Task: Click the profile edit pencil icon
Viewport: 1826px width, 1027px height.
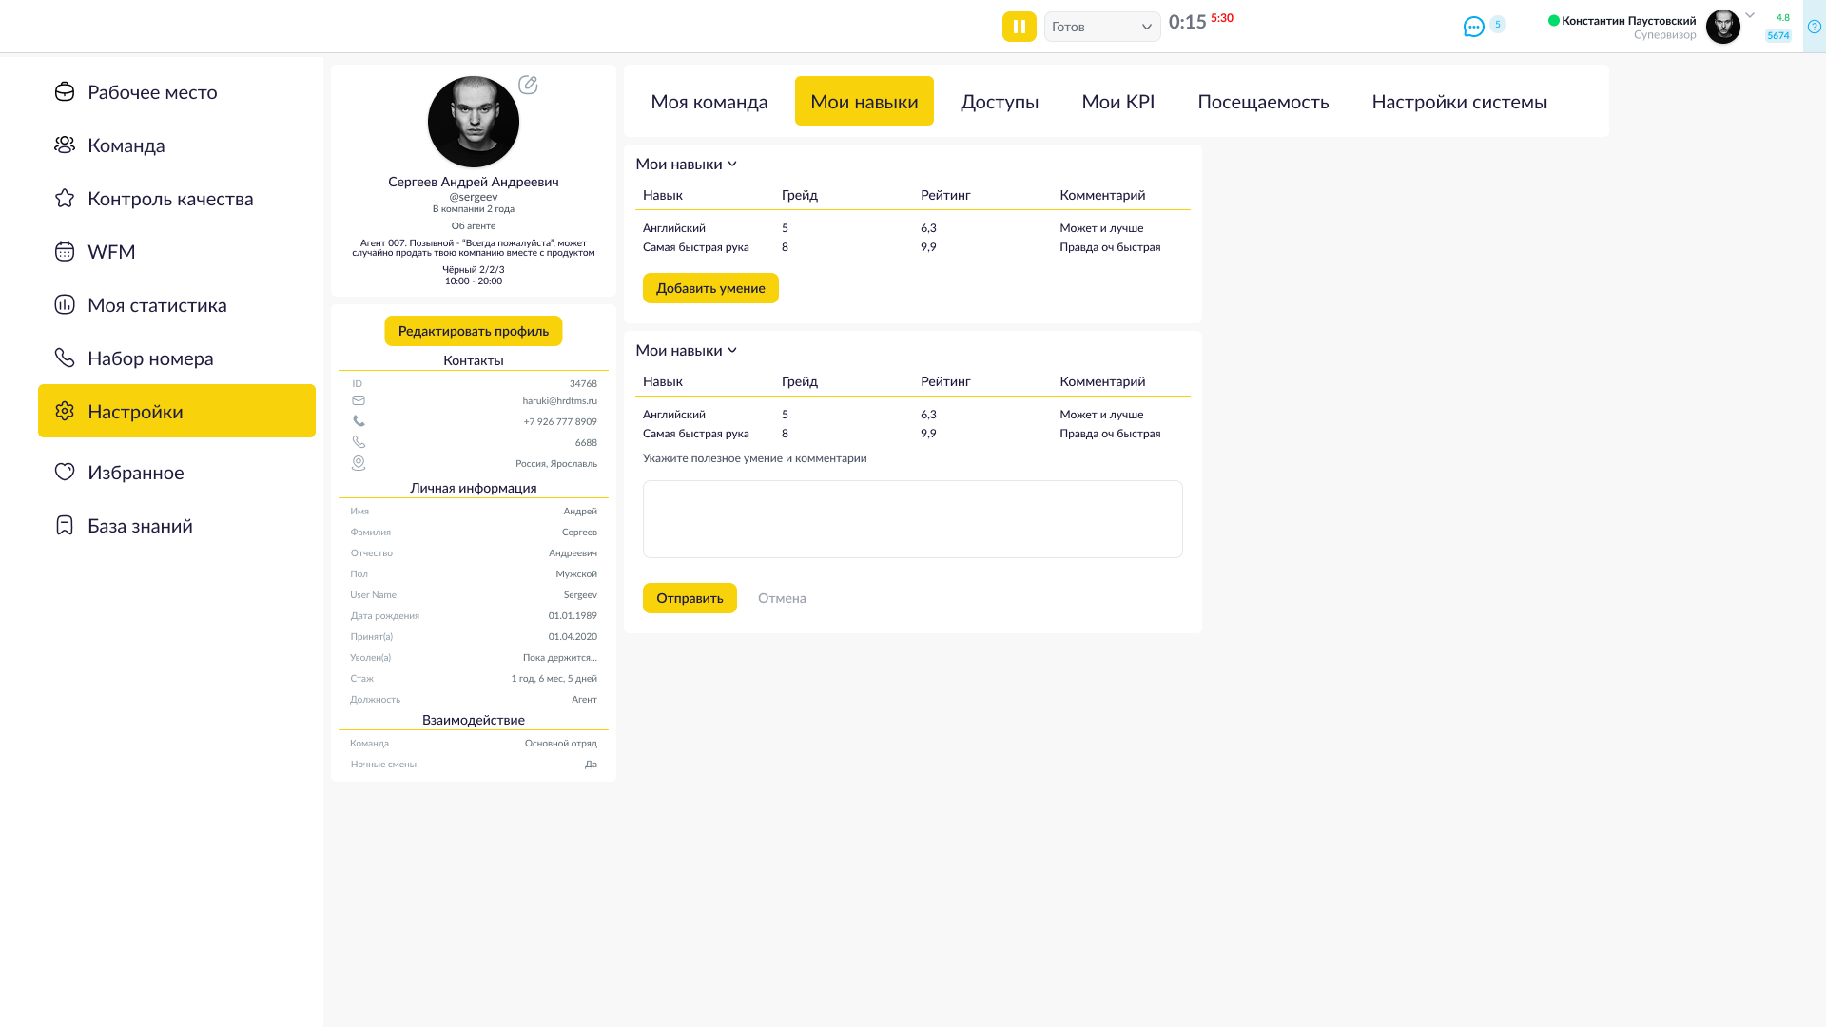Action: click(529, 85)
